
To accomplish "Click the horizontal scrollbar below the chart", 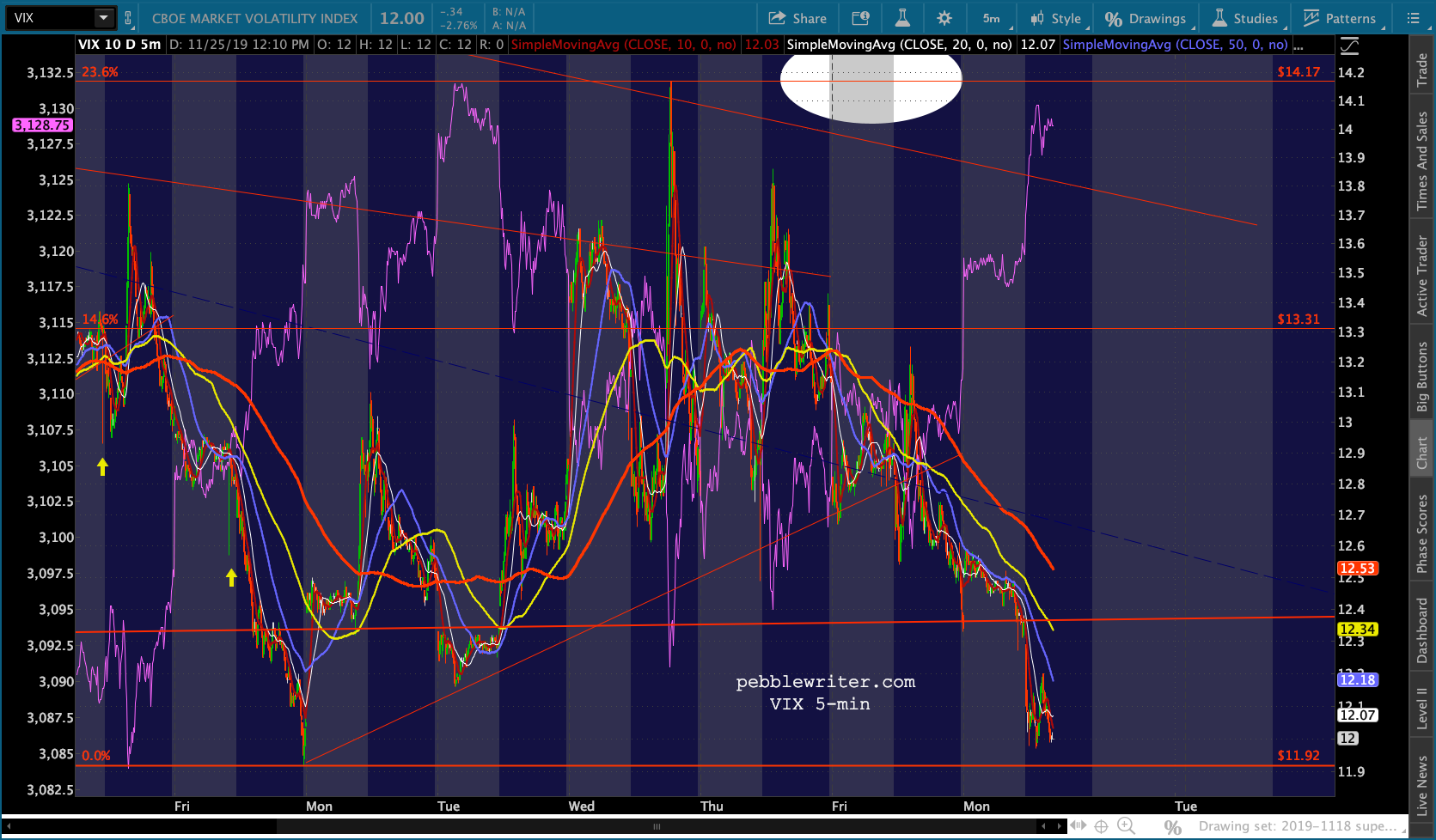I will [657, 826].
